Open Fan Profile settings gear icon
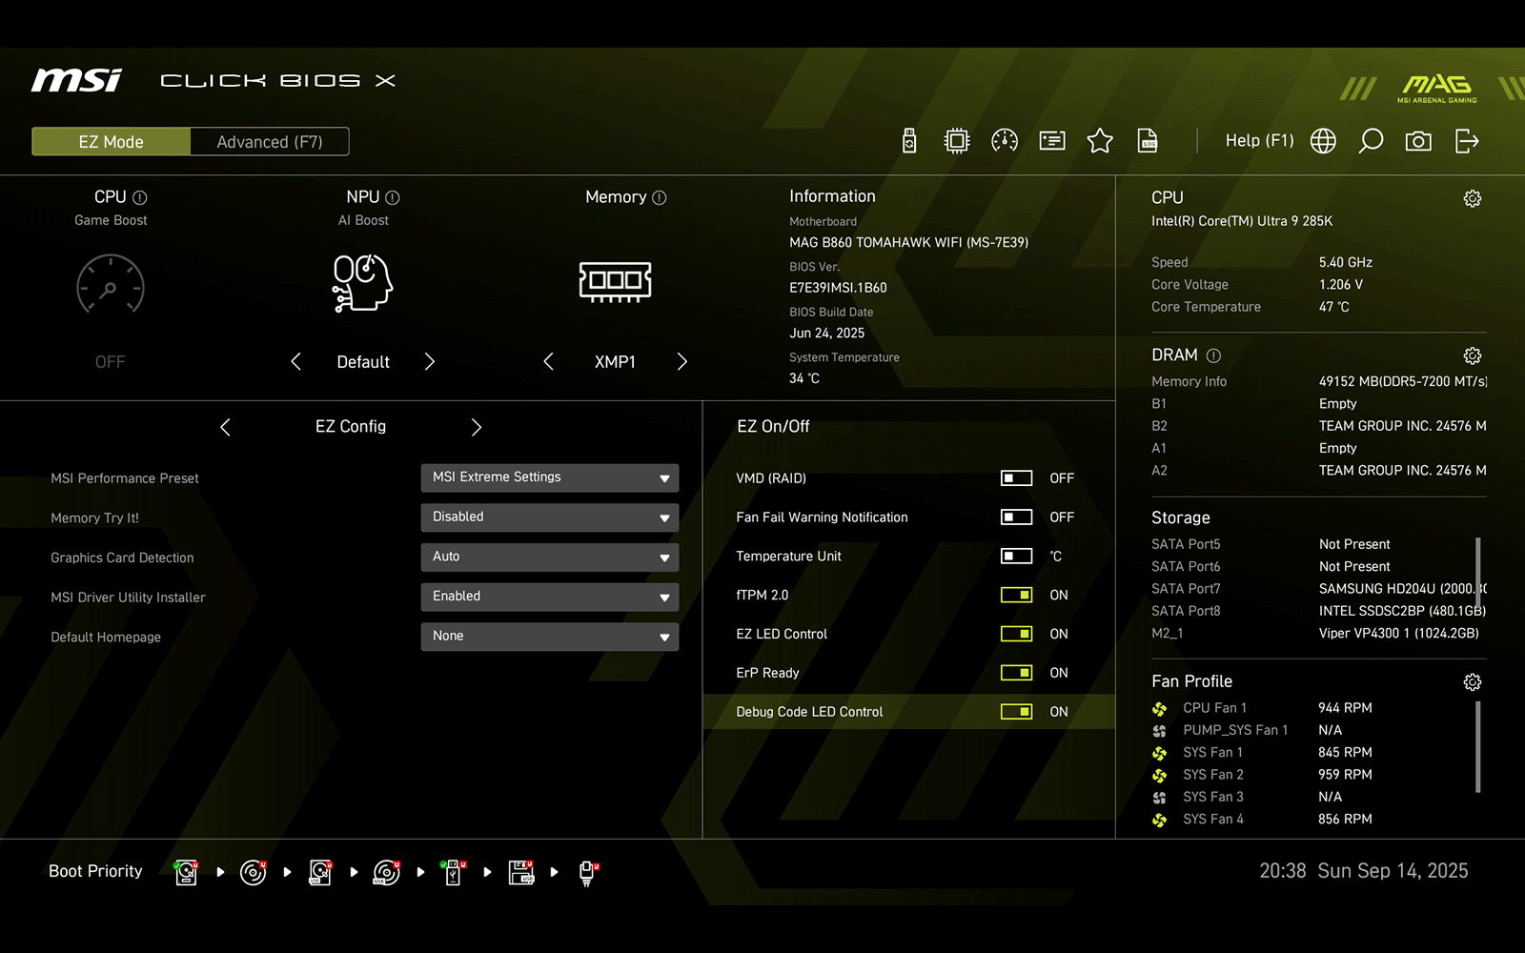1525x953 pixels. [x=1473, y=682]
